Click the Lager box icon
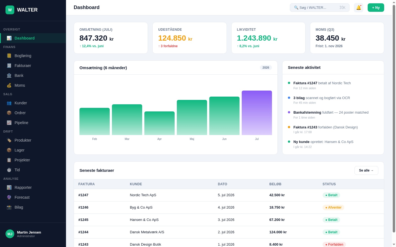 click(9, 150)
